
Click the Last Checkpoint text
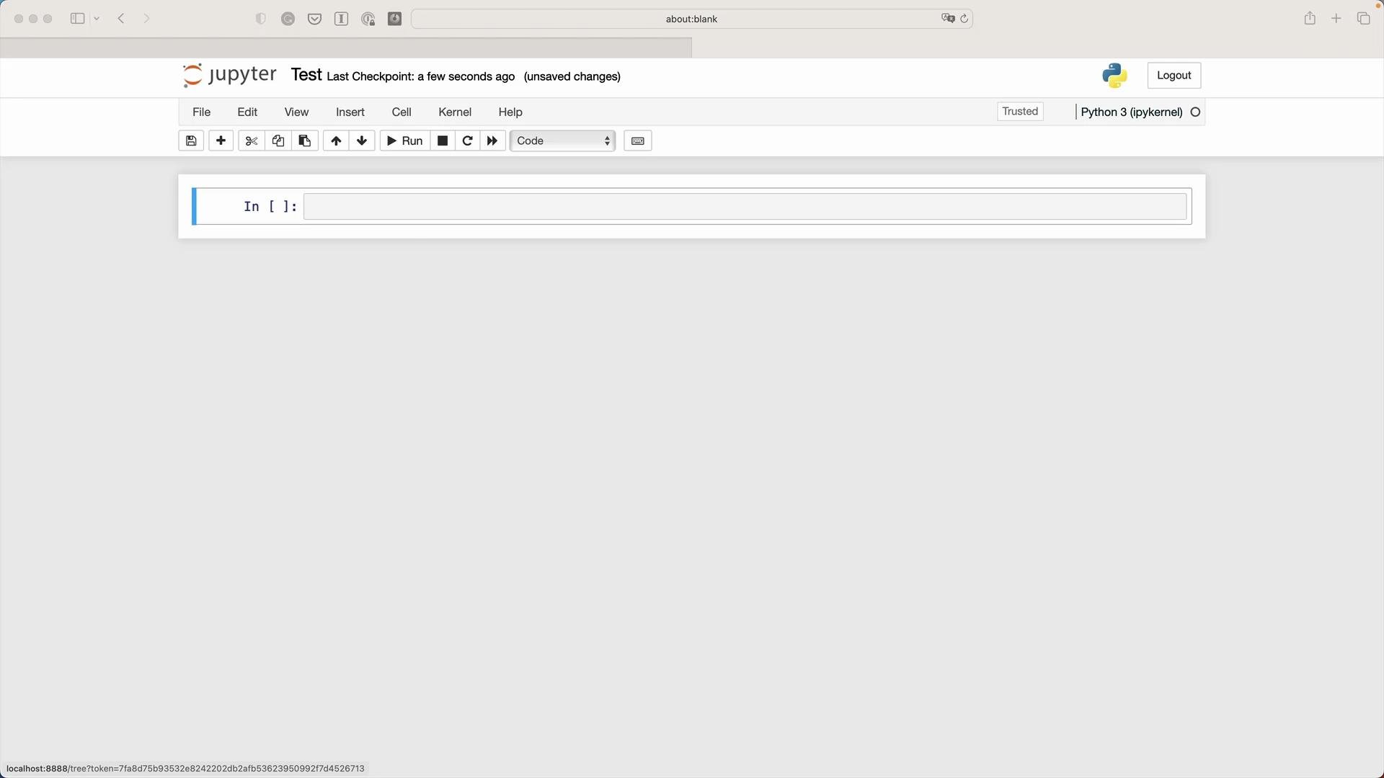point(421,76)
